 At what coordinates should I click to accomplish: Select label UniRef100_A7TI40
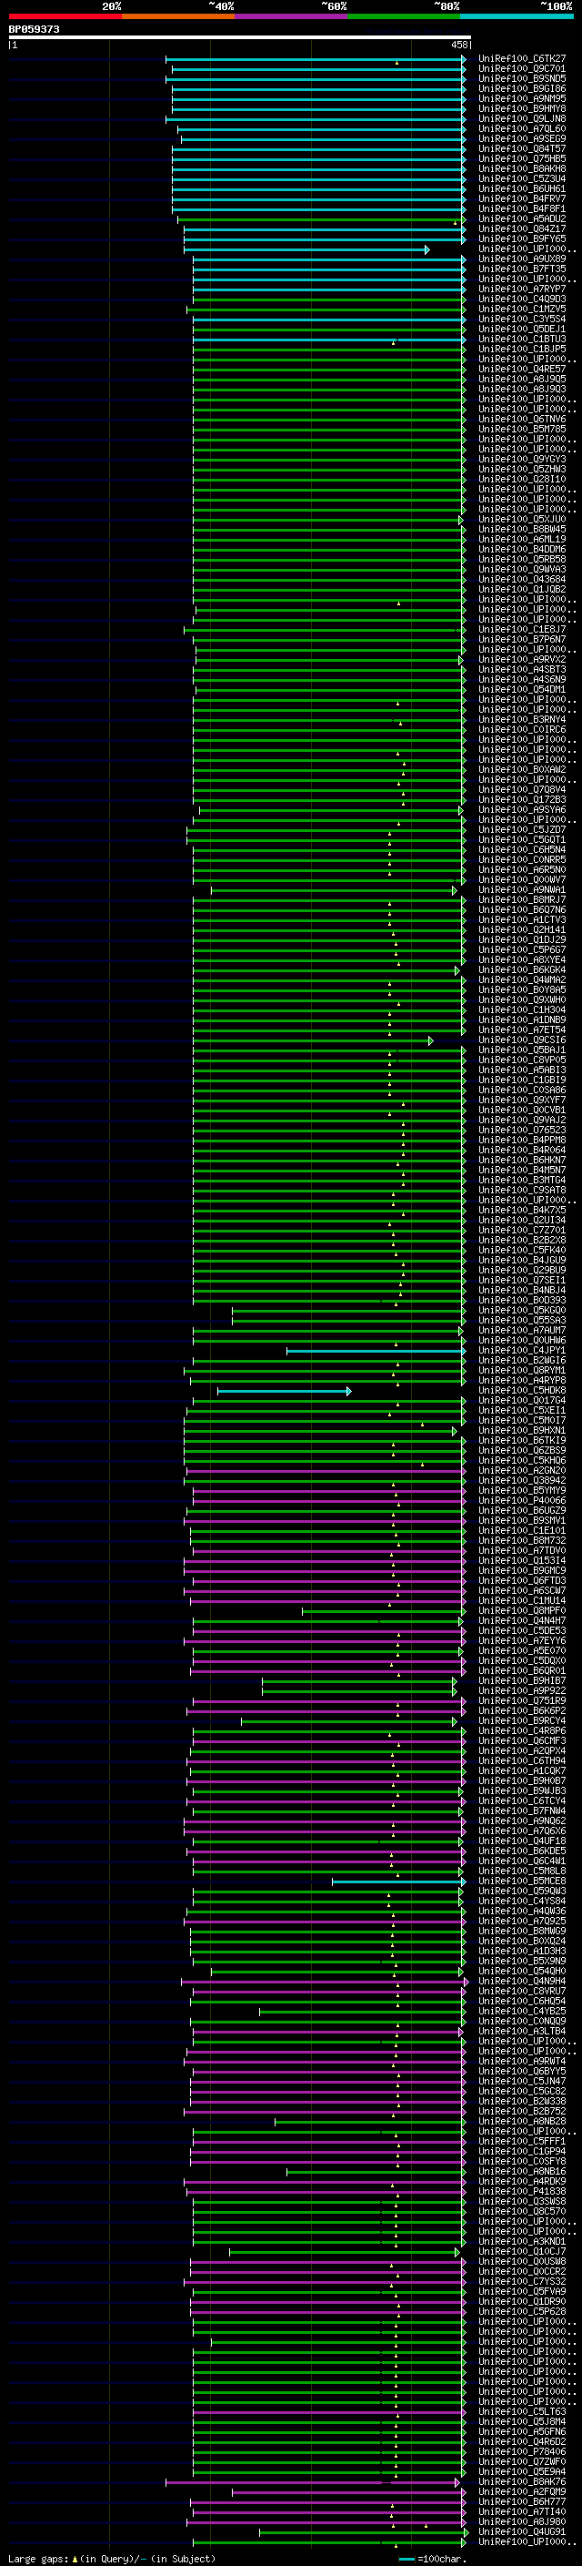coord(521,2512)
